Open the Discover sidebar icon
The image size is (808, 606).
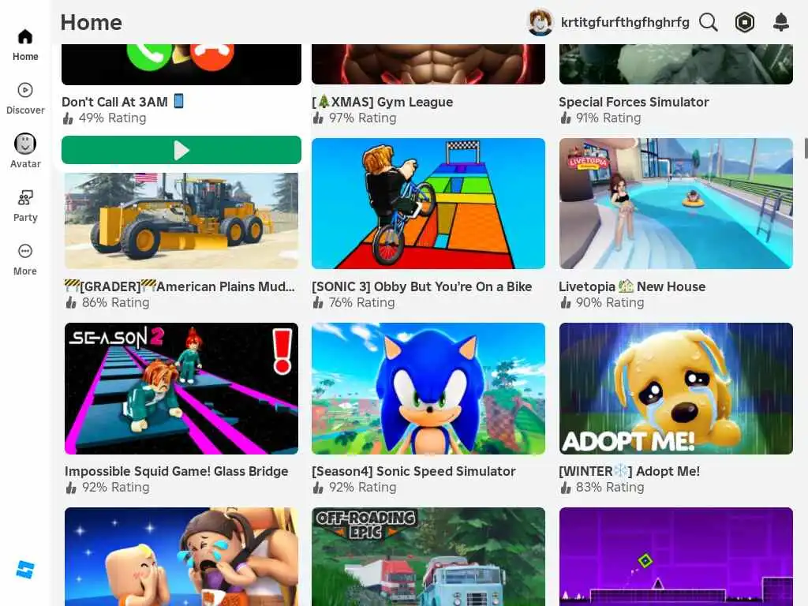click(x=25, y=90)
